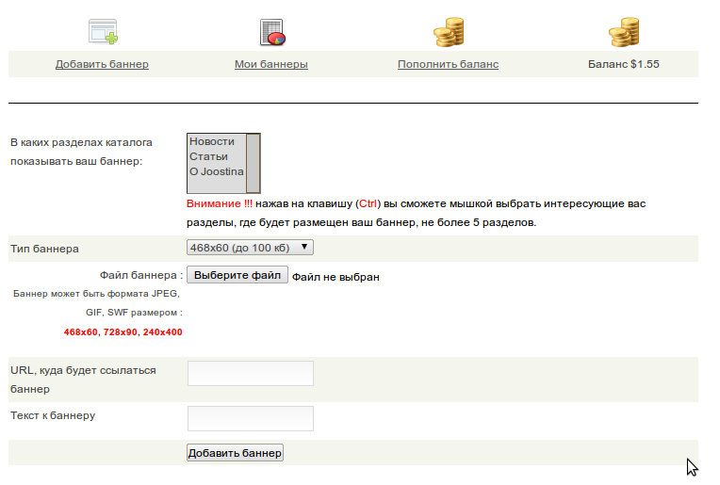The height and width of the screenshot is (485, 720).
Task: Open the Пополнить баланс link
Action: point(449,64)
